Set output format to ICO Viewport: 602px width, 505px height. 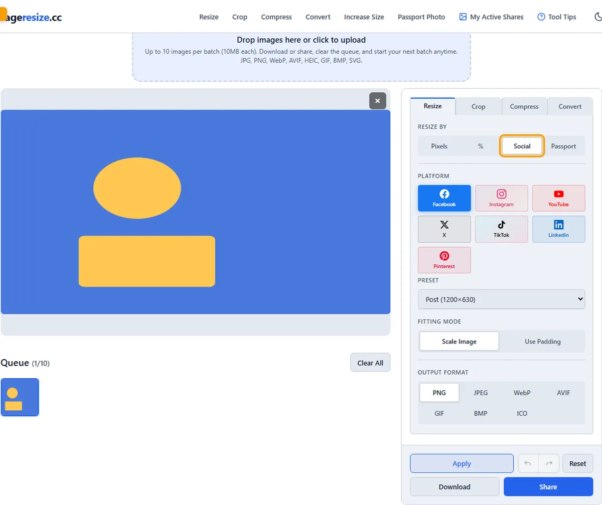click(522, 413)
